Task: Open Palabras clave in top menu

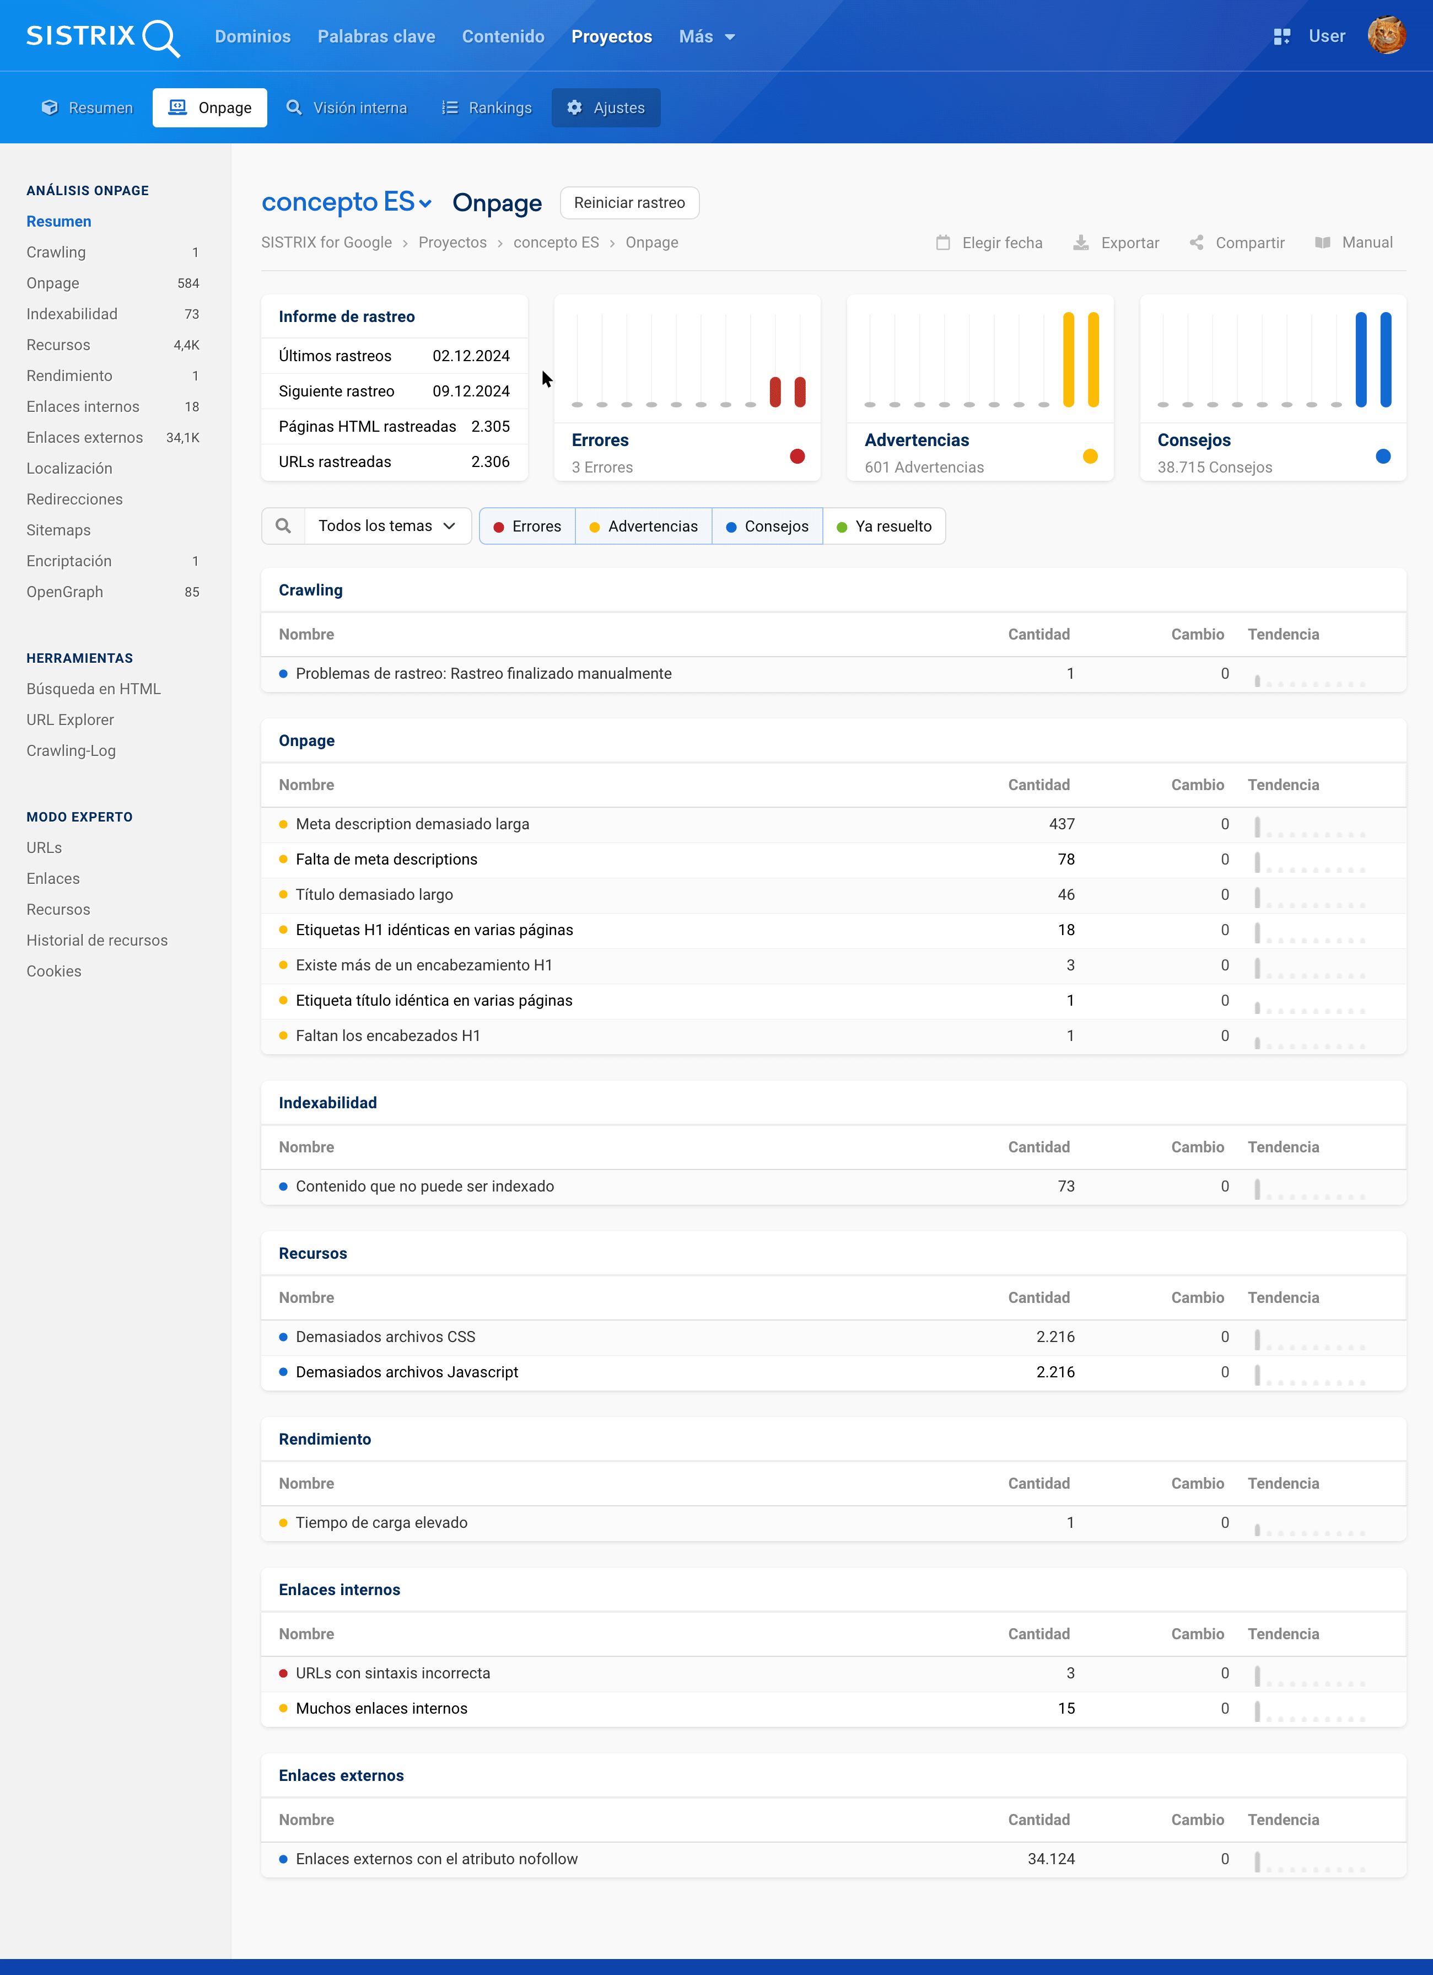Action: tap(376, 36)
